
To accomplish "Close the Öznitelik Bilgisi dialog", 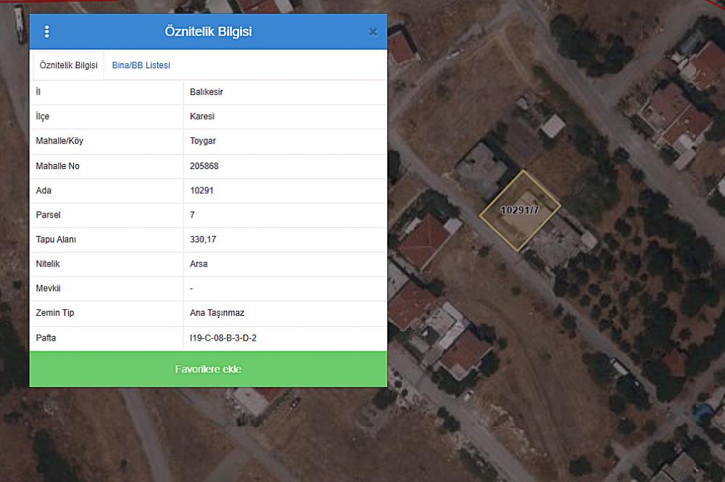I will coord(373,32).
